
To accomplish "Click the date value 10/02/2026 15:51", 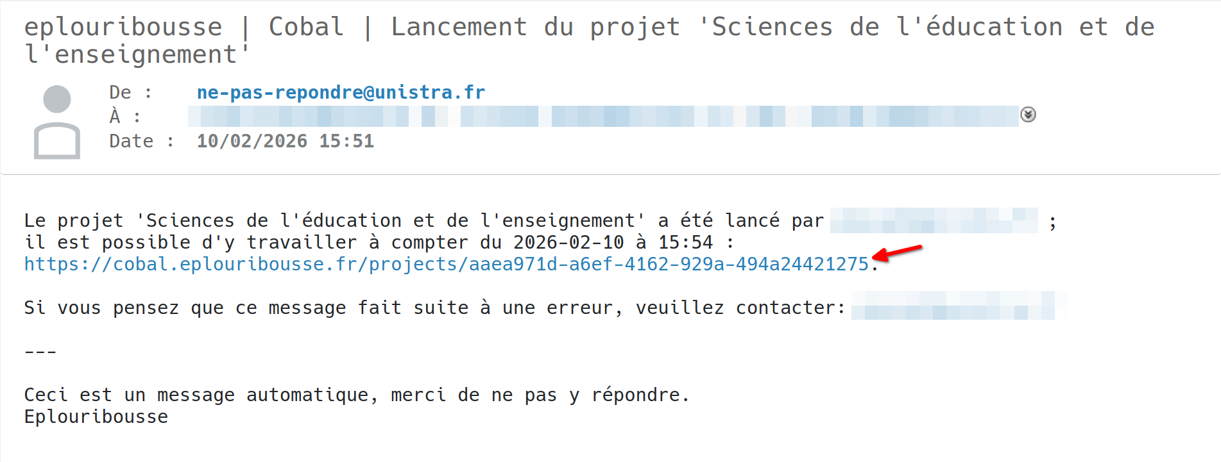I will click(x=285, y=141).
